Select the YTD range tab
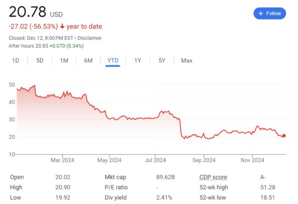 [x=113, y=61]
